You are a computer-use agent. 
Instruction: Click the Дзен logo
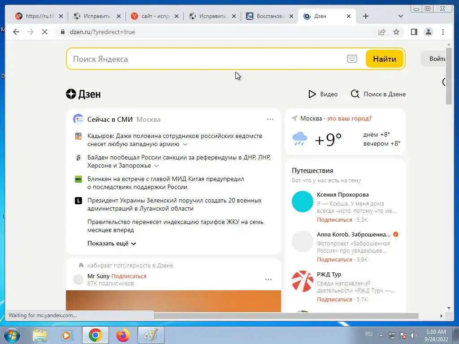coord(83,94)
